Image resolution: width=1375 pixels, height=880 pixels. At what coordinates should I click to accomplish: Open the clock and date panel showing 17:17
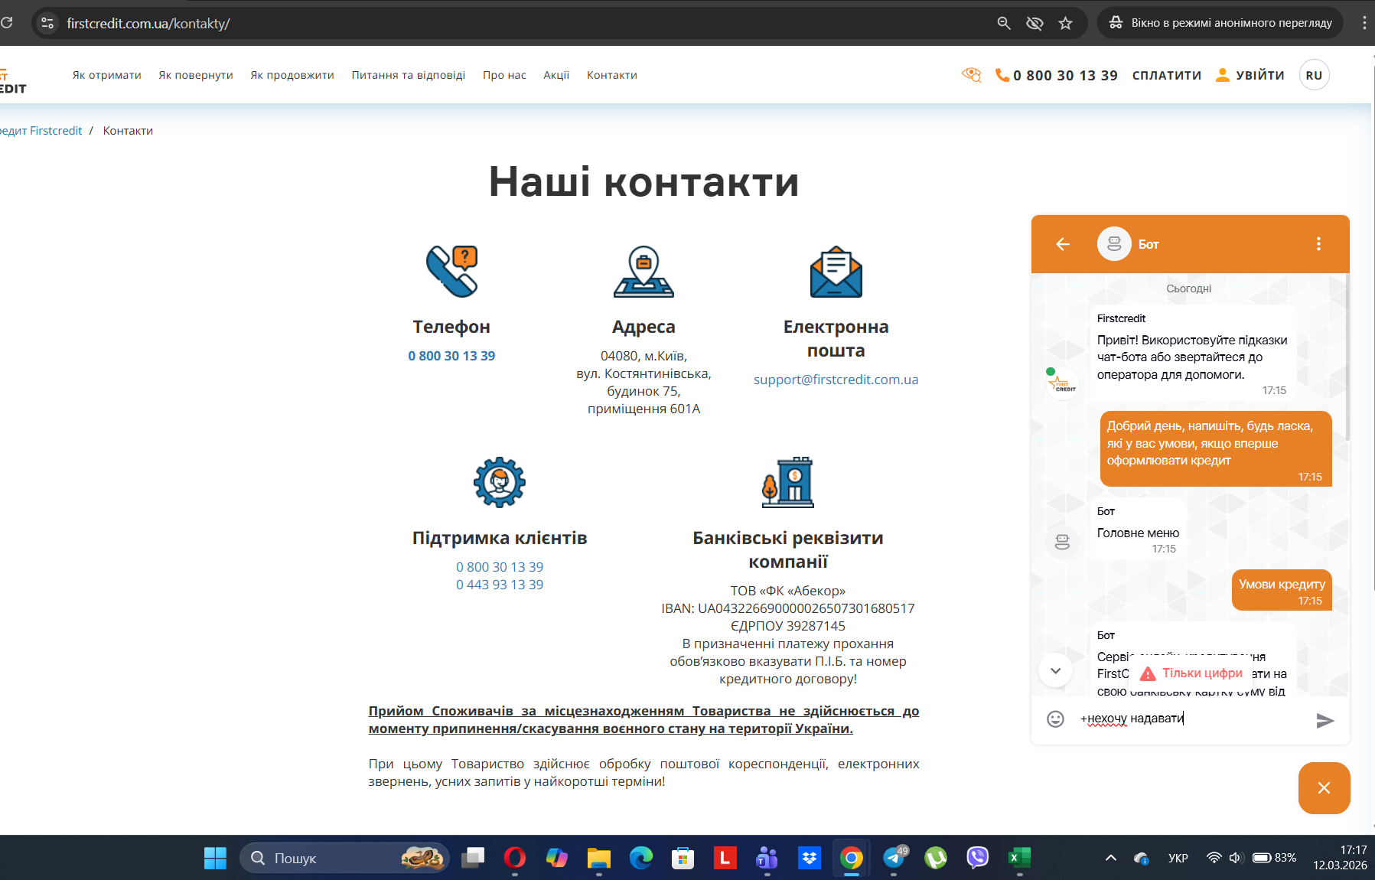pos(1341,858)
